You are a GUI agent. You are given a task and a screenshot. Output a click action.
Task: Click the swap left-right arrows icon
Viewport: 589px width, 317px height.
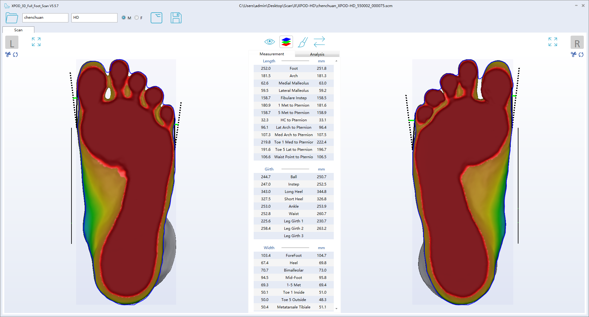tap(319, 42)
